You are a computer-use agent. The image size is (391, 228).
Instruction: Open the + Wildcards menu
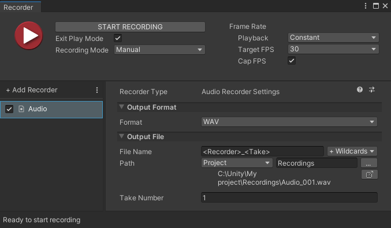(352, 151)
